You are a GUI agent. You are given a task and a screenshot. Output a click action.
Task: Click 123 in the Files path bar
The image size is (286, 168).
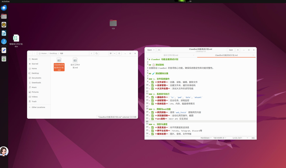tap(61, 53)
